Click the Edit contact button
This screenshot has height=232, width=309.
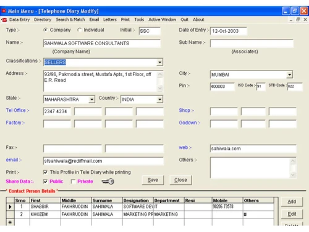click(292, 214)
